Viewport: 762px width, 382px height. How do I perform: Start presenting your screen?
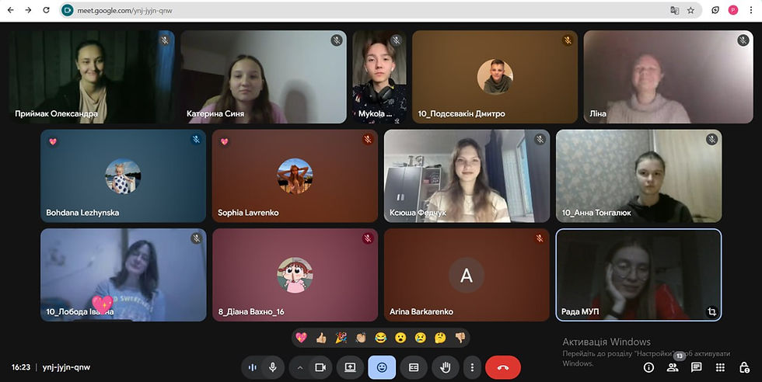click(351, 367)
